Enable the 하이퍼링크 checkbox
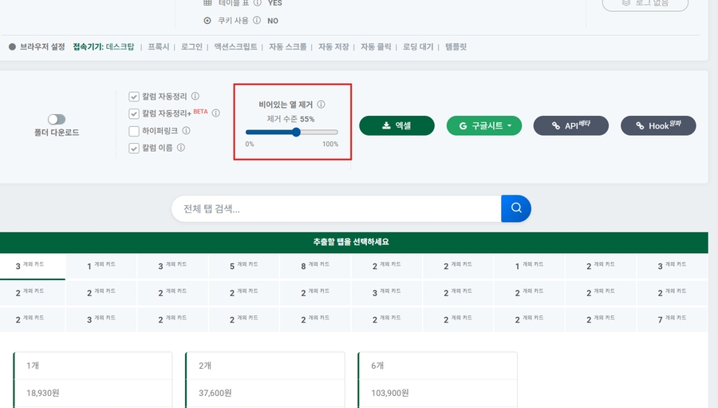718x408 pixels. (x=134, y=130)
